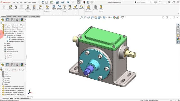Create an Exploded View
The height and width of the screenshot is (101, 180).
(x=76, y=8)
